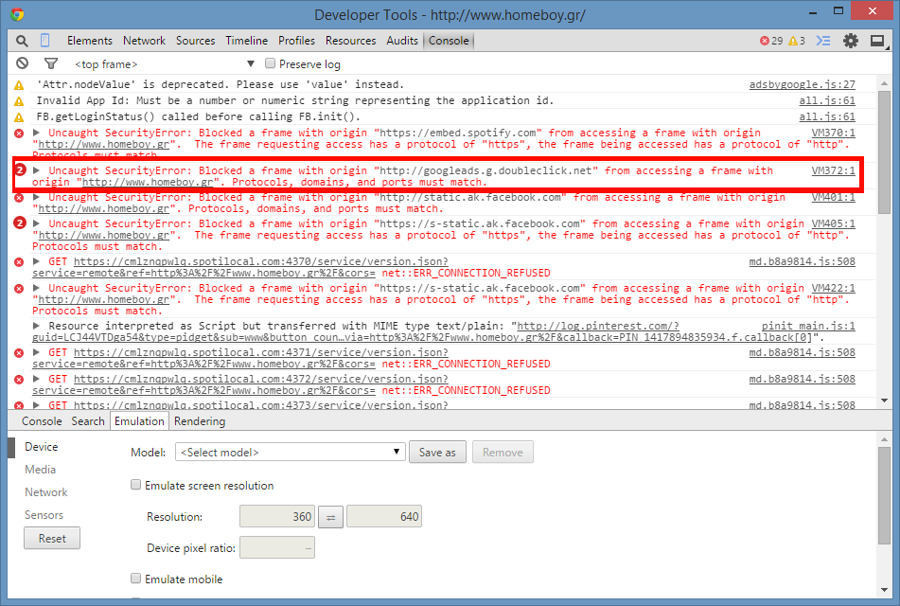The width and height of the screenshot is (900, 606).
Task: Open DevTools settings gear icon
Action: [851, 41]
